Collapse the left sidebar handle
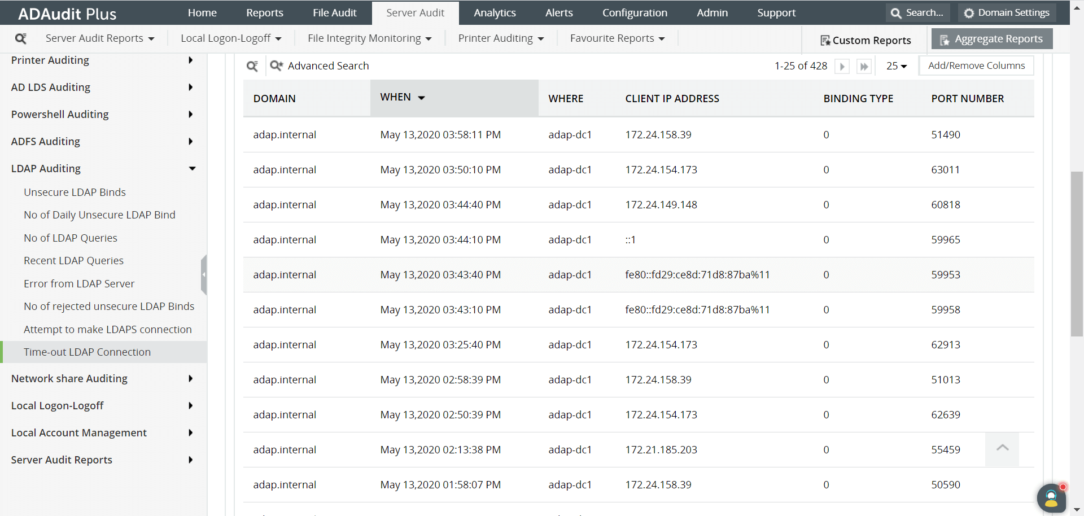Screen dimensions: 1084x516 click(204, 274)
